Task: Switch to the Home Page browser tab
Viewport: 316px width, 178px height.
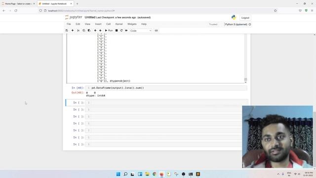Action: pyautogui.click(x=18, y=3)
